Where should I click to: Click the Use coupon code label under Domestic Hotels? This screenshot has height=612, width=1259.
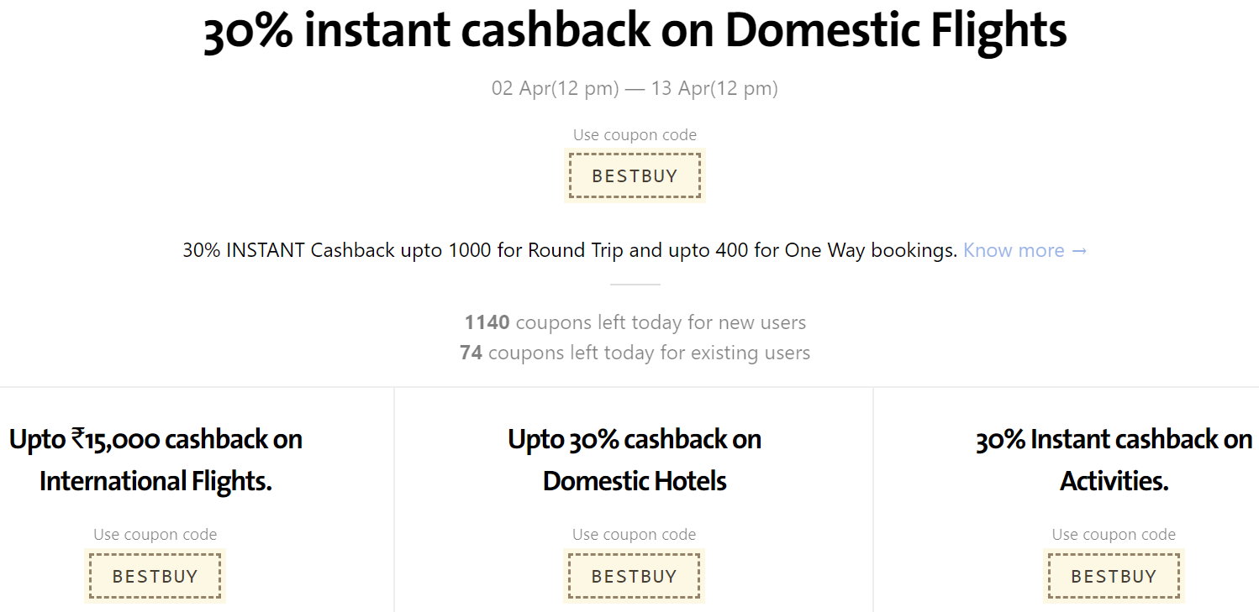[x=634, y=534]
